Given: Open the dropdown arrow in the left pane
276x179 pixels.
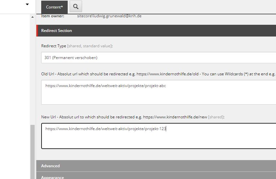Looking at the screenshot, I should (x=27, y=4).
